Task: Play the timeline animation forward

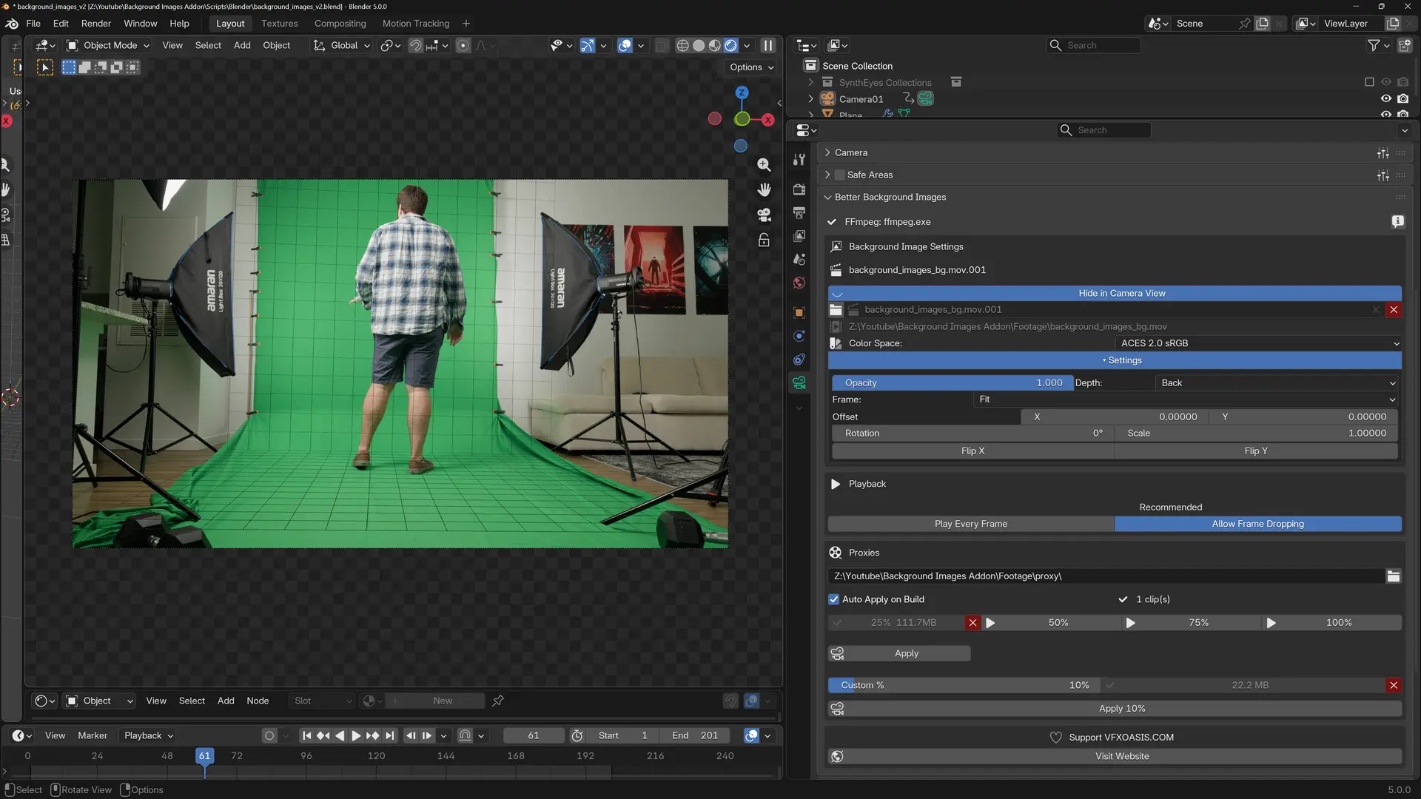Action: (x=356, y=736)
